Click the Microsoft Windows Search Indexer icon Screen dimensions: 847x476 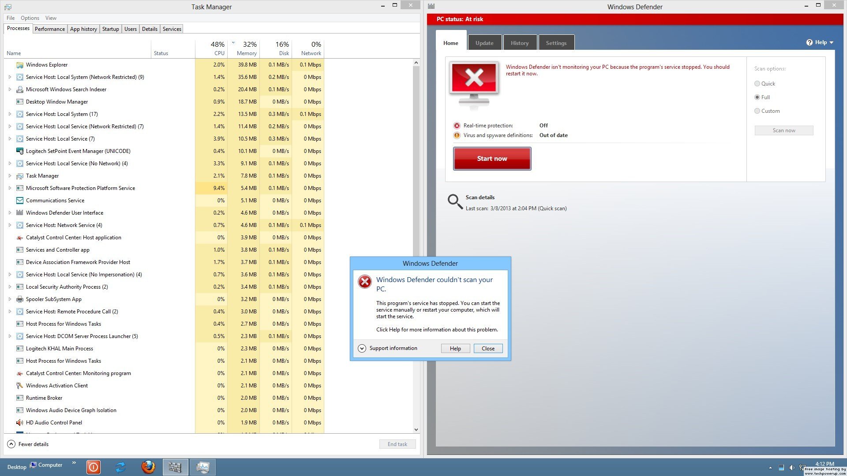19,89
